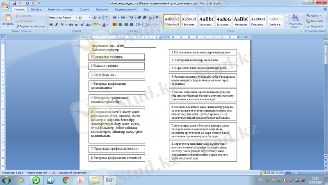This screenshot has height=185, width=328.
Task: Toggle bold formatting (Ж)
Action: [51, 25]
